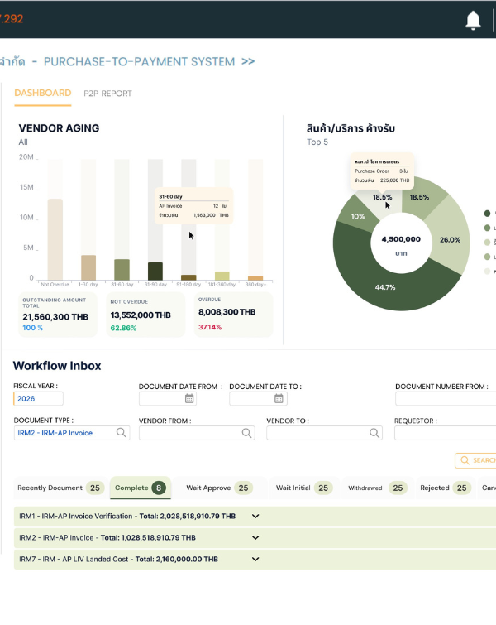The image size is (496, 625).
Task: Click the Document Date To field
Action: [x=258, y=399]
